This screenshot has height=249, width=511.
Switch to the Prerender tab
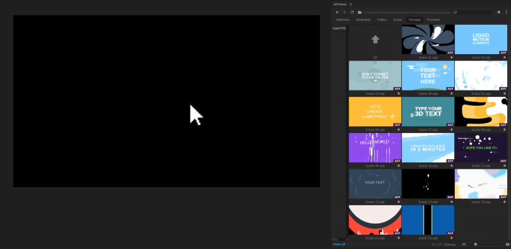pos(434,20)
